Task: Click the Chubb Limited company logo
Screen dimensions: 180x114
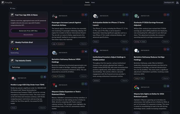Action: point(95,50)
